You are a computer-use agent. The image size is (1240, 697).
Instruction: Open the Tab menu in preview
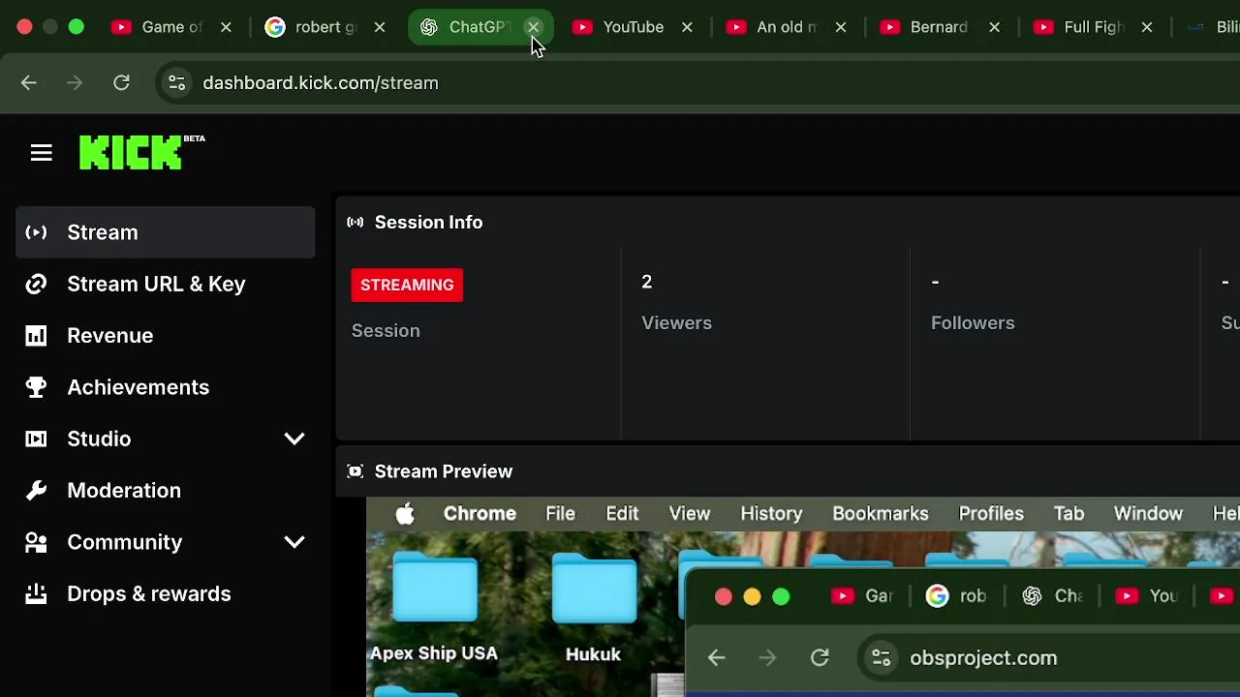1069,514
